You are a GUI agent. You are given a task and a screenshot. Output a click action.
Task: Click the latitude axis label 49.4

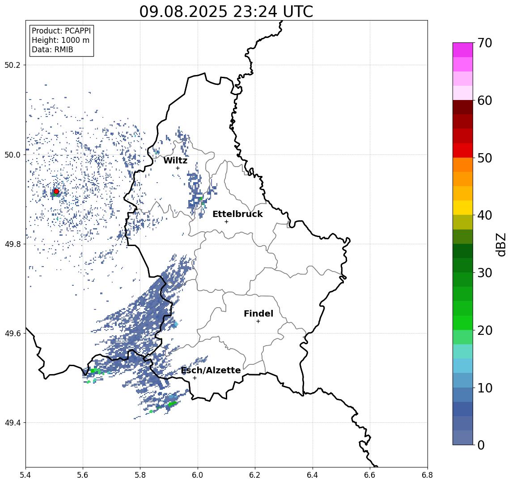tap(13, 423)
